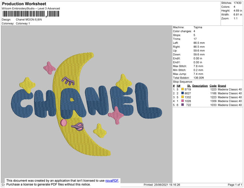
Task: Click the 'Code' column header
Action: pyautogui.click(x=213, y=86)
